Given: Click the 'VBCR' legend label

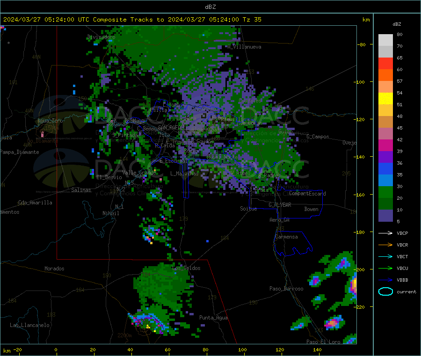Looking at the screenshot, I should pyautogui.click(x=402, y=245).
